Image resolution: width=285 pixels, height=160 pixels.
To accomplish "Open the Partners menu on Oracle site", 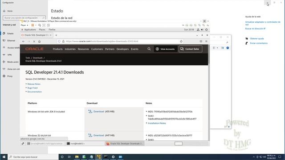I will (110, 49).
